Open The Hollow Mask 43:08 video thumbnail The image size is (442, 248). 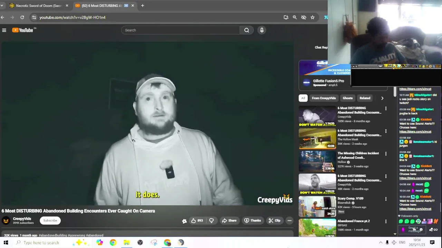(x=317, y=138)
